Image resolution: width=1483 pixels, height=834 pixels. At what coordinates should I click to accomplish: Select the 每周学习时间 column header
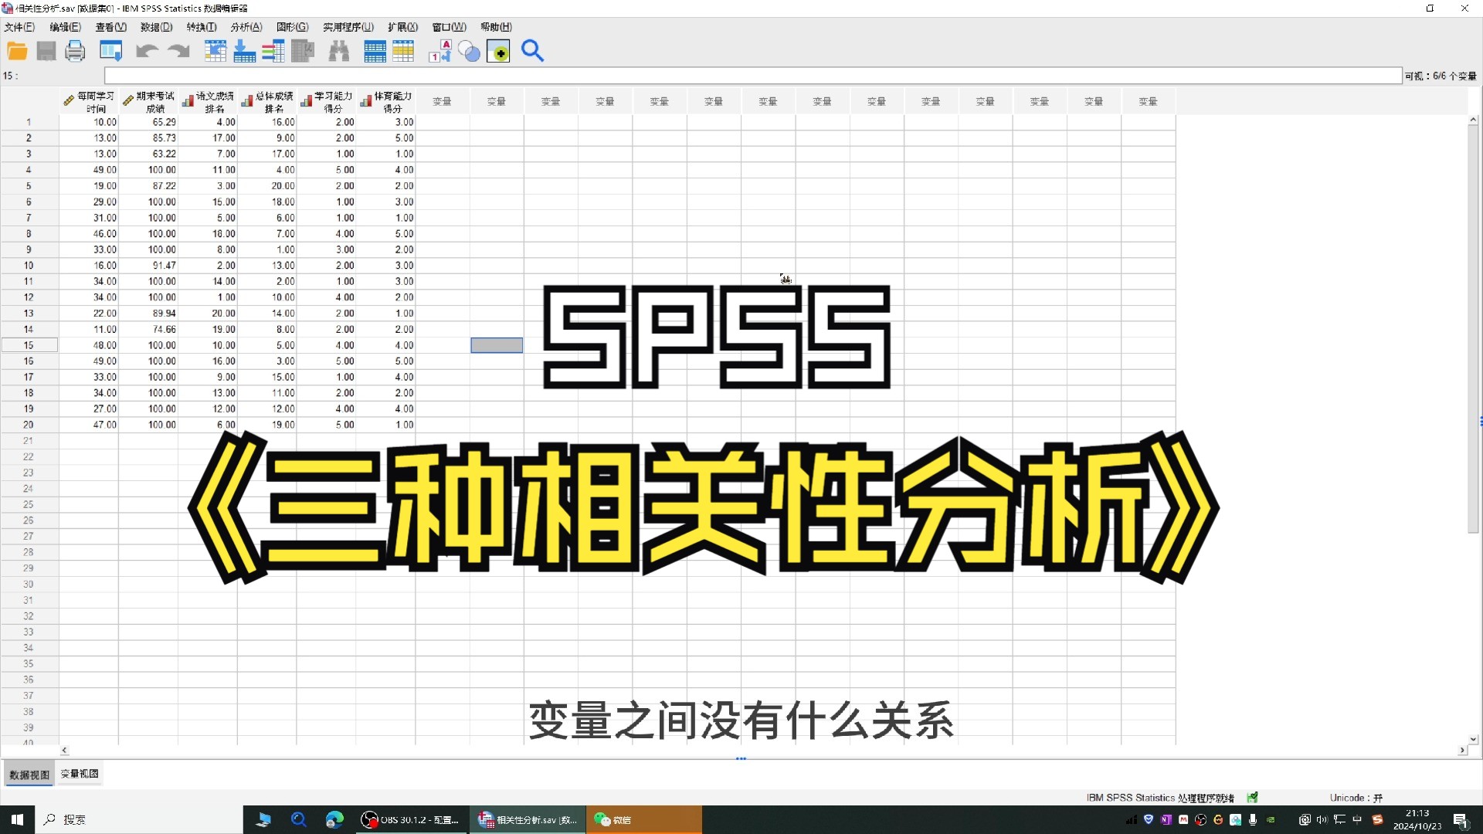click(x=89, y=102)
